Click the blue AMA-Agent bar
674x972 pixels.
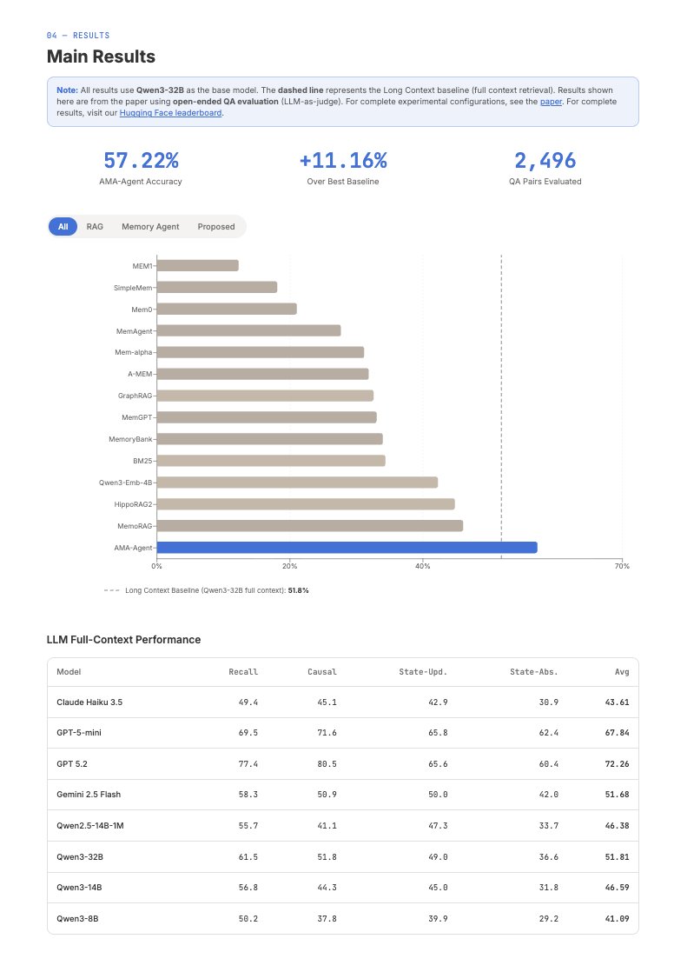pos(347,548)
